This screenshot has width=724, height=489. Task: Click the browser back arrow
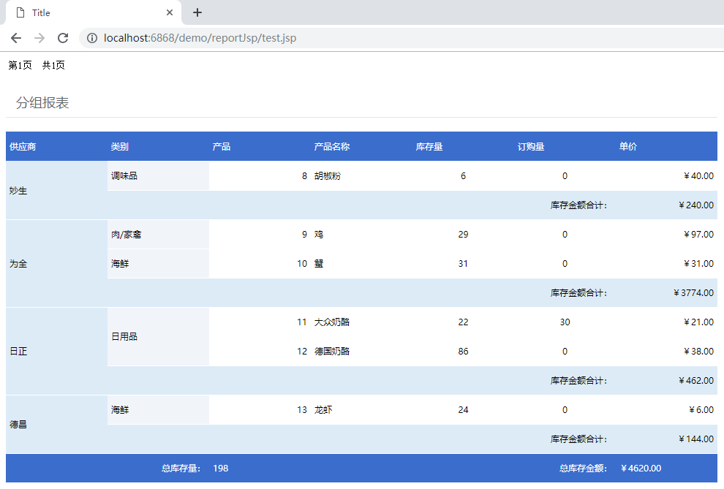16,38
